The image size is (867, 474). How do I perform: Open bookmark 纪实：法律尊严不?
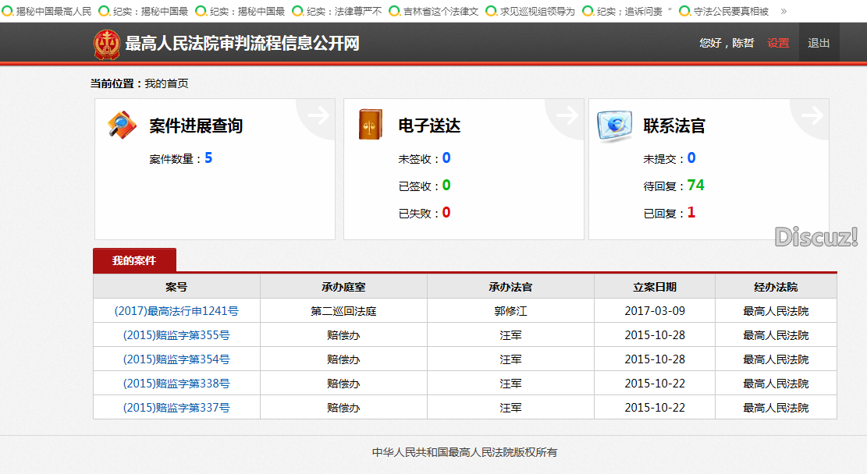(337, 11)
